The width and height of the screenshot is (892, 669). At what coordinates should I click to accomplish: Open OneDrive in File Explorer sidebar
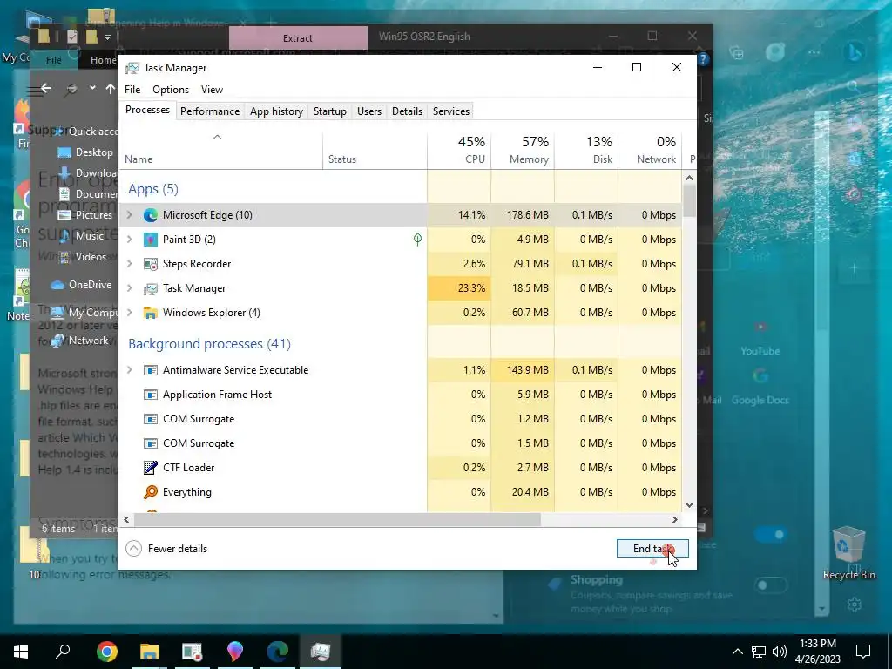81,285
